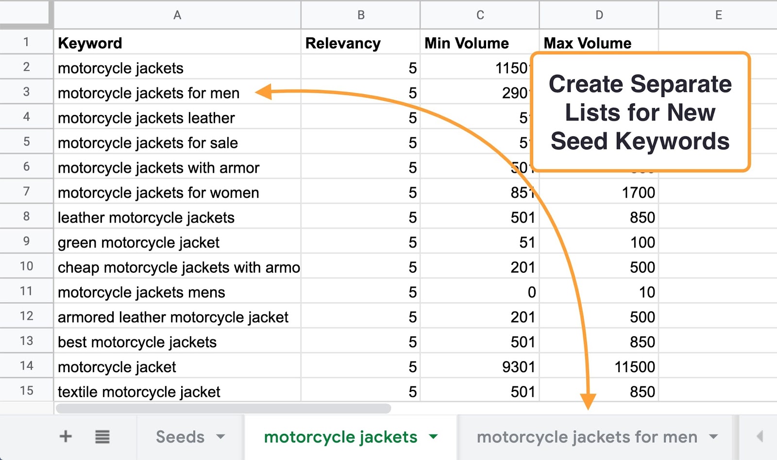Open the Seeds tab dropdown arrow

(221, 437)
